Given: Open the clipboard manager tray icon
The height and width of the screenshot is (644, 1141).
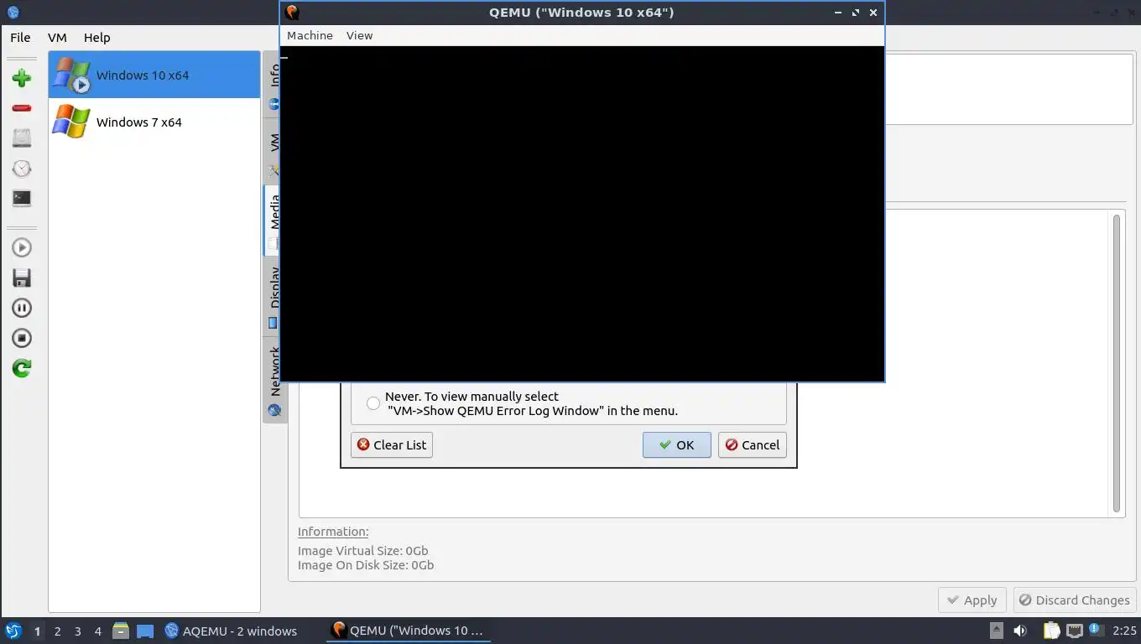Looking at the screenshot, I should point(1052,631).
